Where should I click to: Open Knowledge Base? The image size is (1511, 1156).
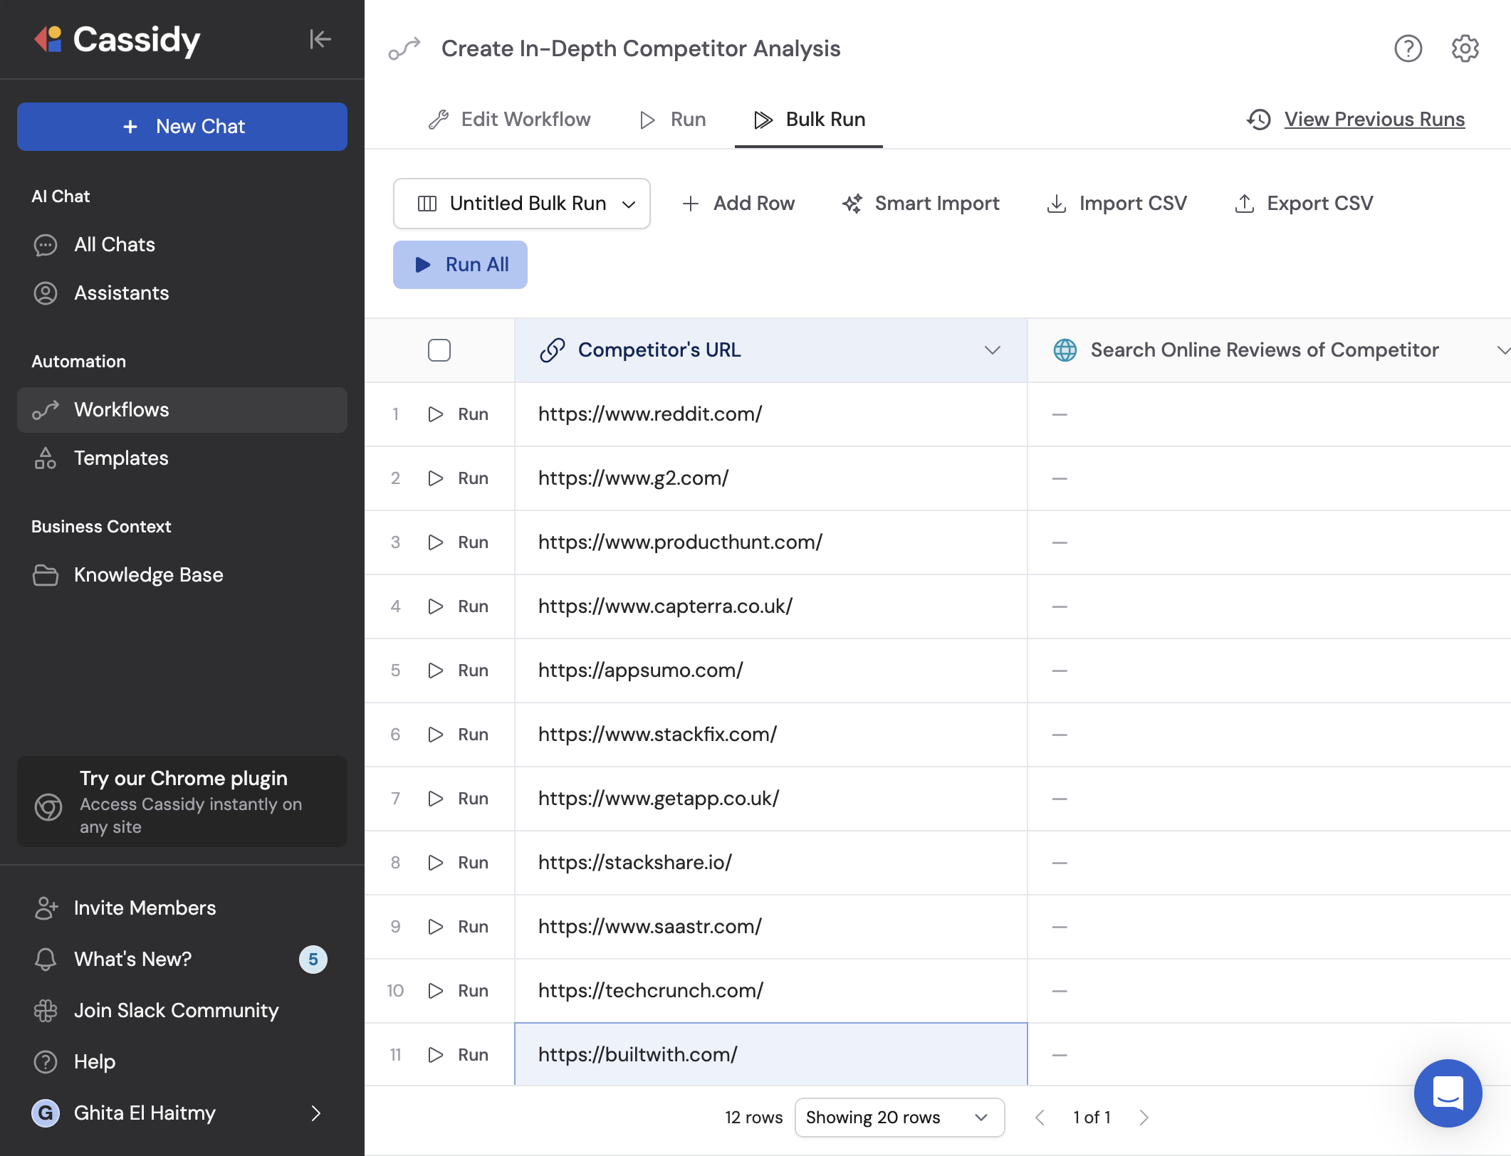pyautogui.click(x=182, y=575)
